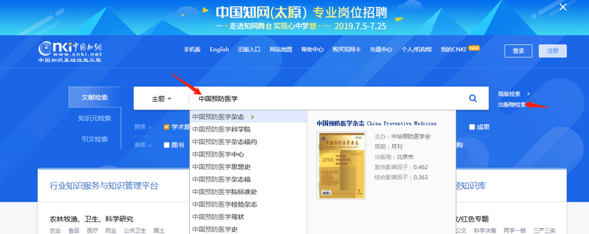Click the recruitment banner 中国知网(太原)

[294, 17]
